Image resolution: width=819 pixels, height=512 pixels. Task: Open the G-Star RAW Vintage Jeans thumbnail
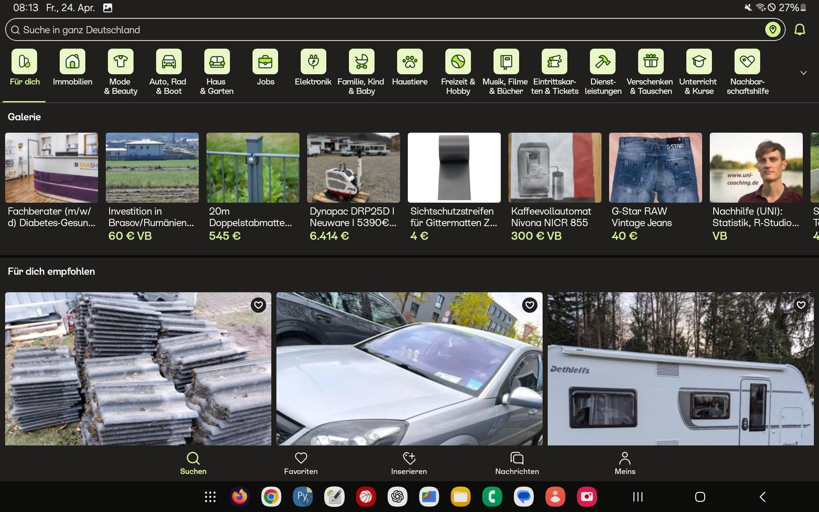point(655,168)
